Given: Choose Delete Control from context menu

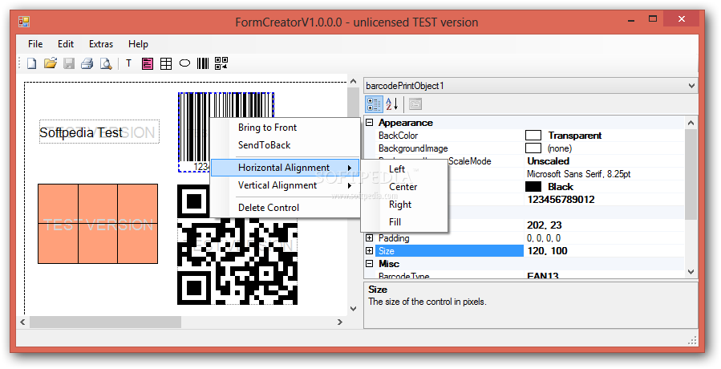Looking at the screenshot, I should click(x=285, y=208).
